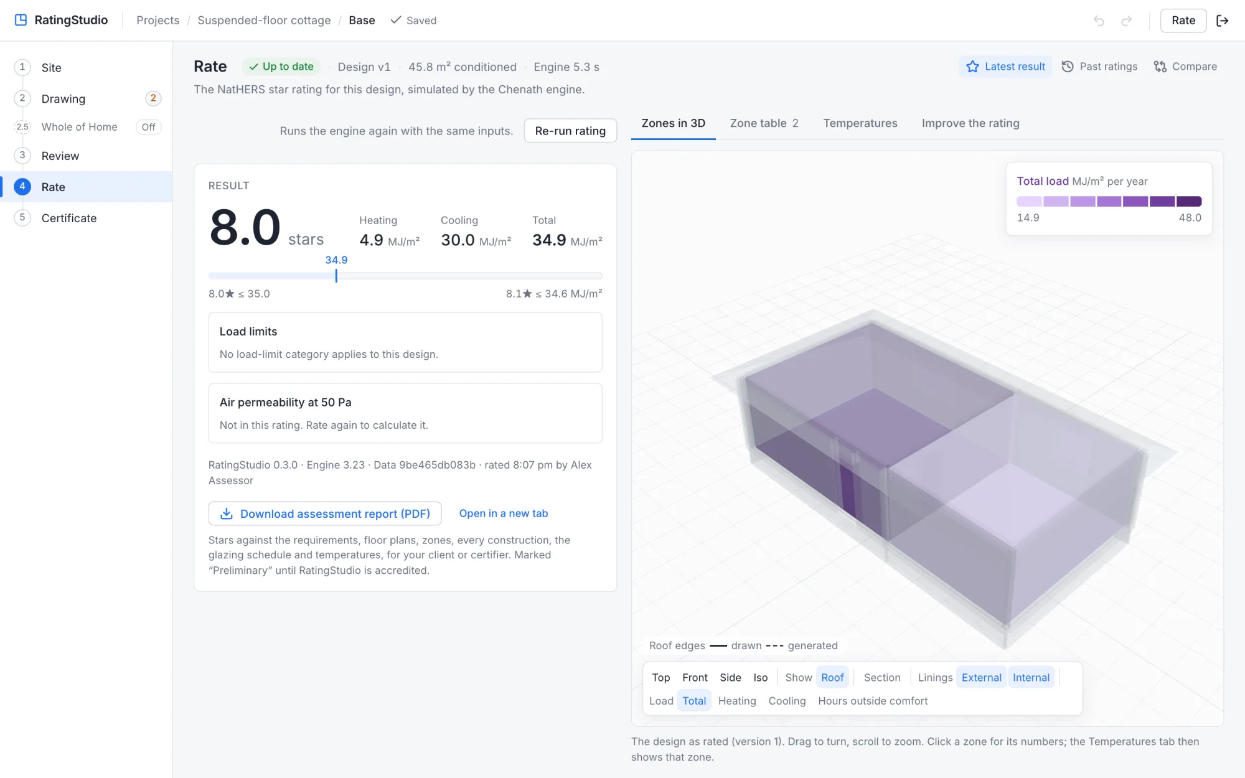
Task: Open report in a new tab link
Action: click(x=504, y=513)
